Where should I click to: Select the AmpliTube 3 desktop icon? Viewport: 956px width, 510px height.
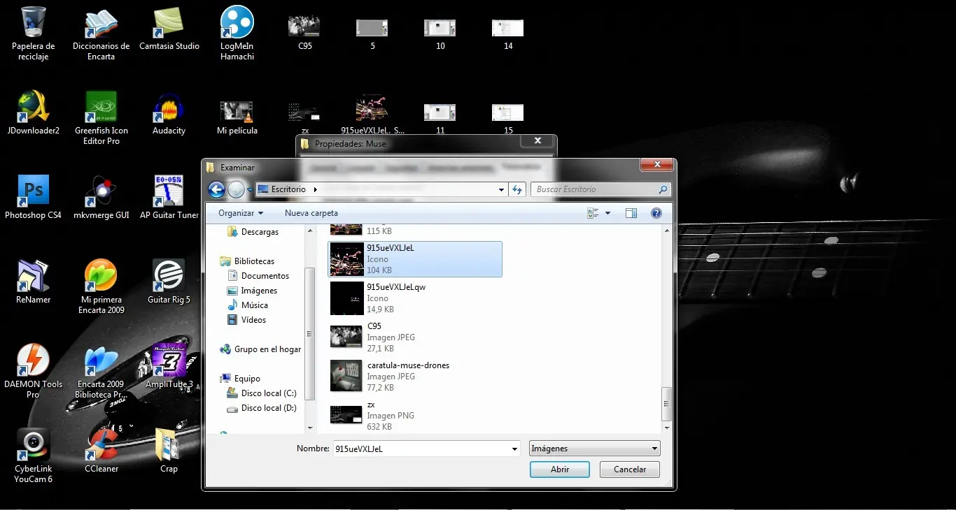169,366
